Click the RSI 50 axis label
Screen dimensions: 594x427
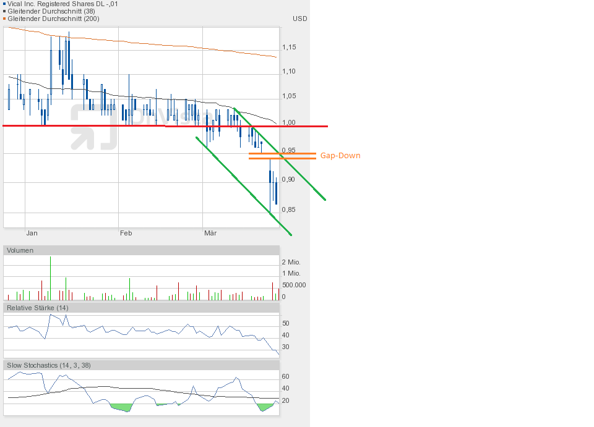[x=286, y=323]
